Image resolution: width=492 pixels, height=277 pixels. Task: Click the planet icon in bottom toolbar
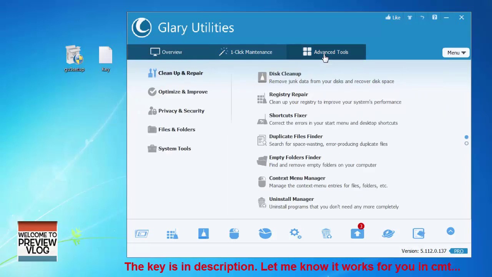[x=388, y=234]
